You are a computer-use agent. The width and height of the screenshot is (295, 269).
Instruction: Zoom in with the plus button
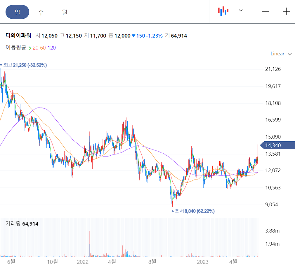(x=286, y=11)
